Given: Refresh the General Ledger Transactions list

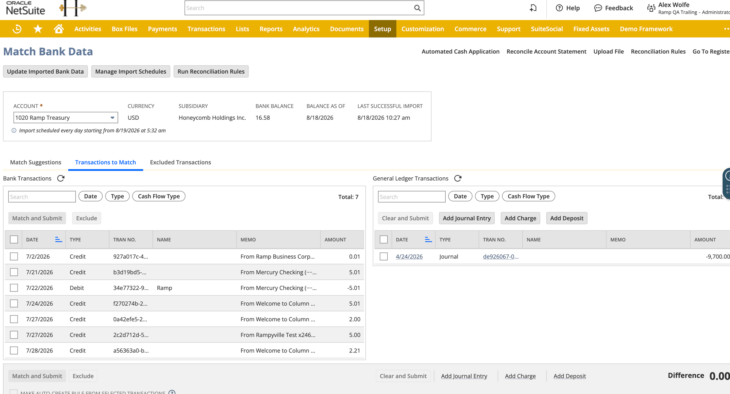Looking at the screenshot, I should point(458,178).
